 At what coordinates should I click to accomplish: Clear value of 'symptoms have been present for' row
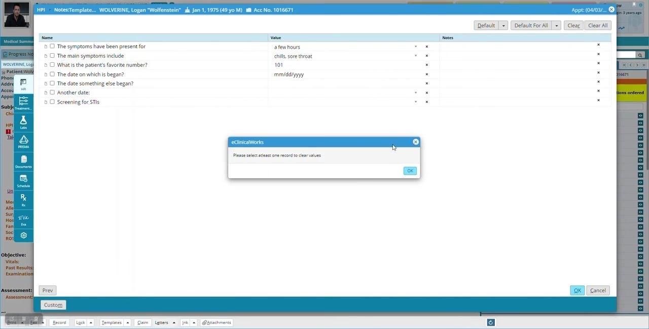pyautogui.click(x=426, y=47)
